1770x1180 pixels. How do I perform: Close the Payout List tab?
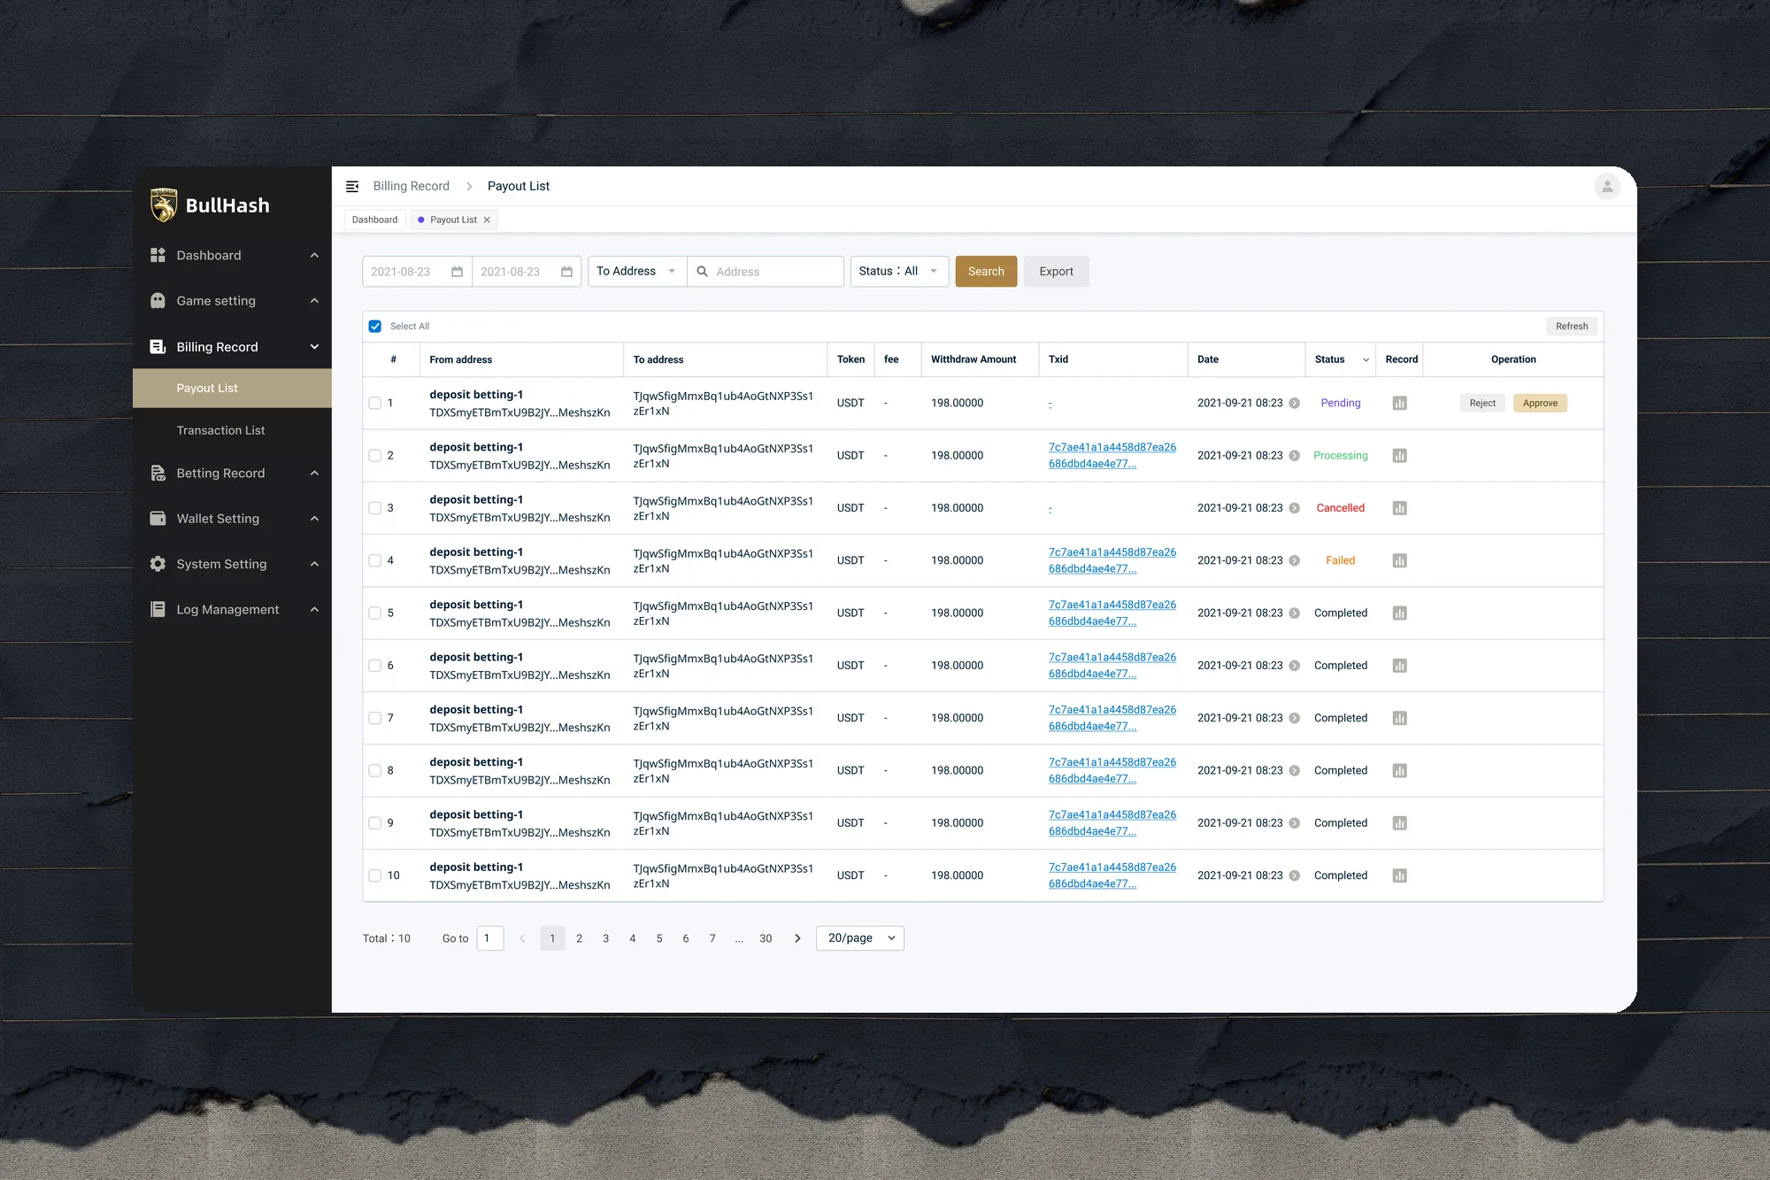pos(487,220)
